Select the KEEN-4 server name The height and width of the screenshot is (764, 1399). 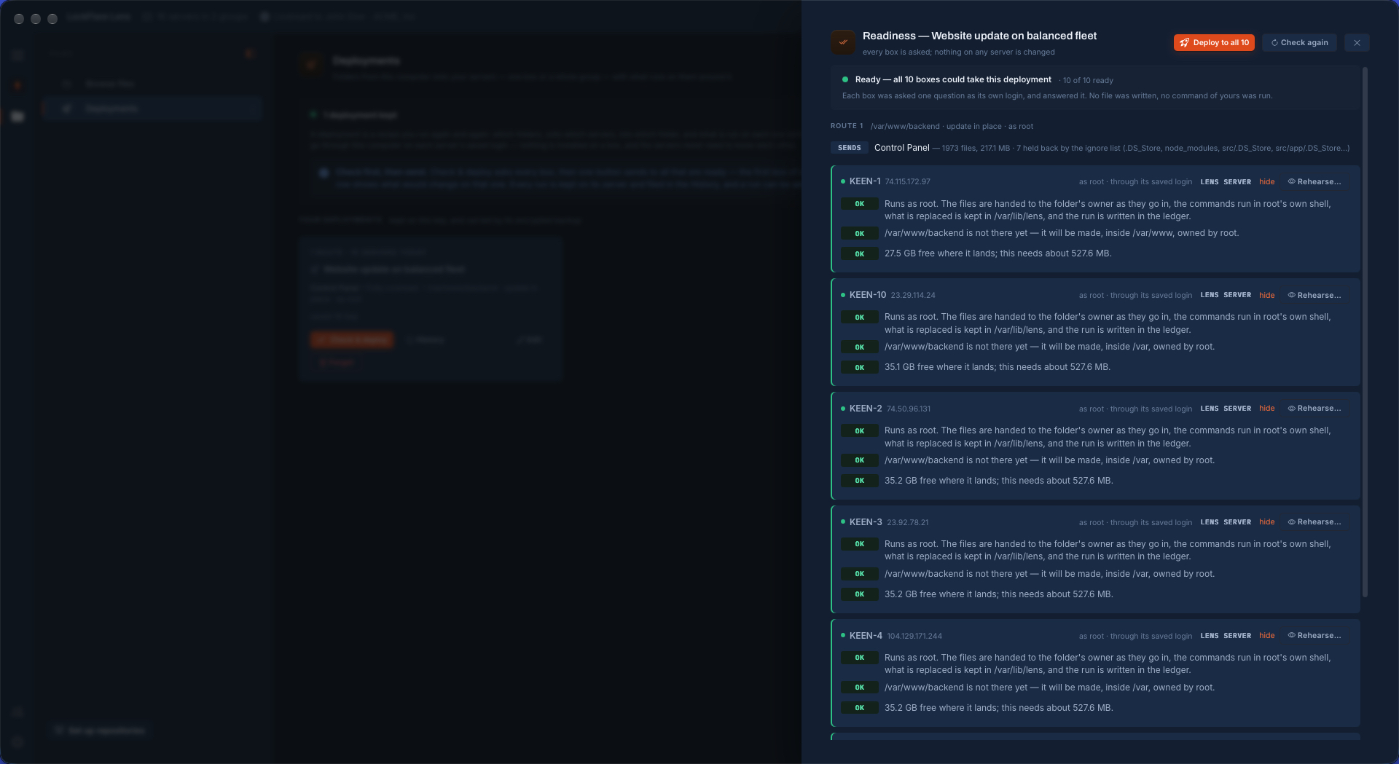click(866, 636)
